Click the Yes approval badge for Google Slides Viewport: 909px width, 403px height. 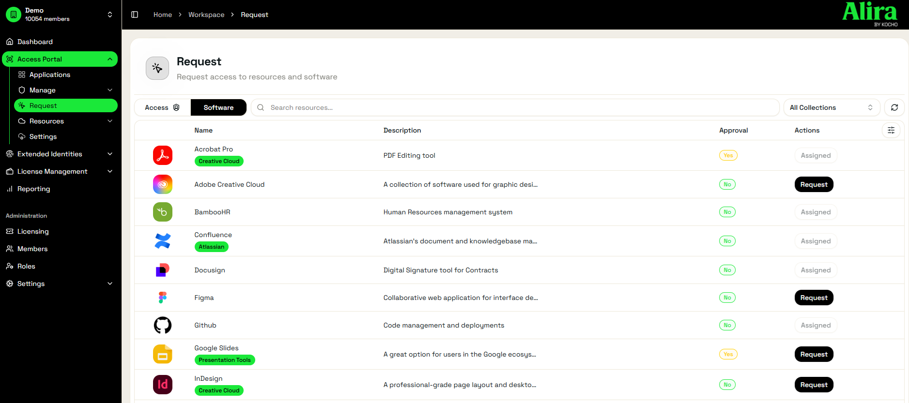click(728, 354)
